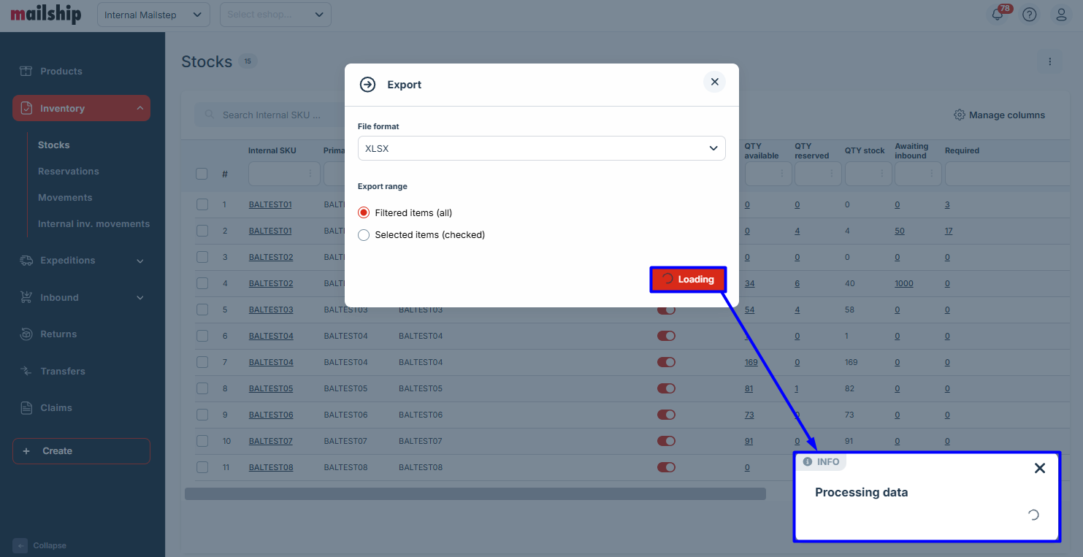Click the horizontal scrollbar under the table

pyautogui.click(x=475, y=494)
